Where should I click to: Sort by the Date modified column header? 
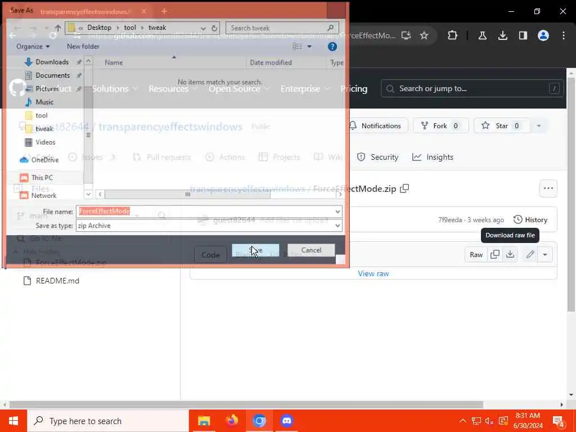pos(271,62)
